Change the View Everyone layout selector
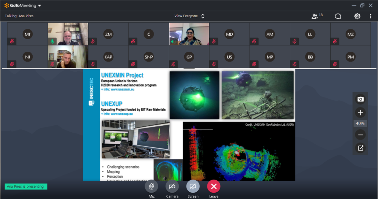The height and width of the screenshot is (199, 378). (x=189, y=16)
